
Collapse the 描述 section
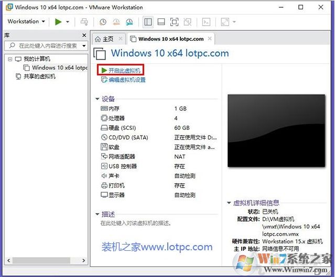tap(97, 214)
